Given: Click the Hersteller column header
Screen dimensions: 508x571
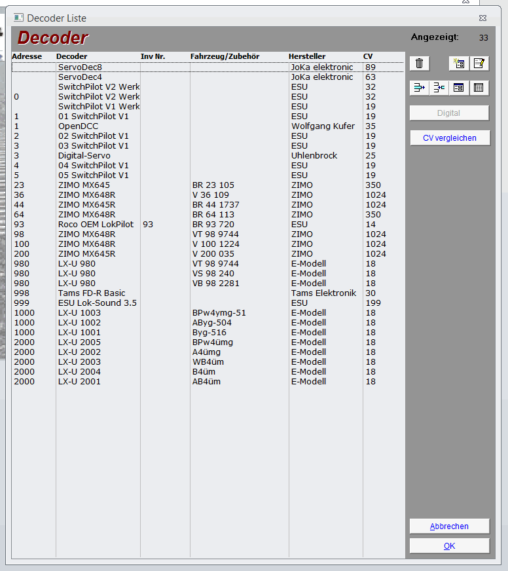Looking at the screenshot, I should coord(307,56).
